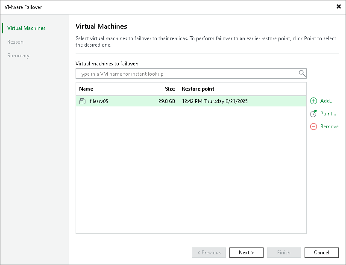Go to the Reason wizard step
This screenshot has width=346, height=265.
pos(15,42)
